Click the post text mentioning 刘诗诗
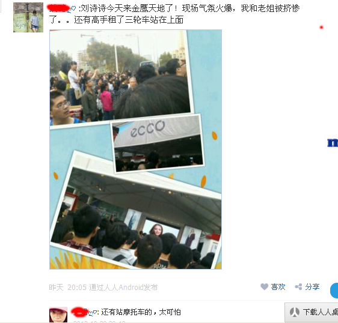 pyautogui.click(x=174, y=14)
